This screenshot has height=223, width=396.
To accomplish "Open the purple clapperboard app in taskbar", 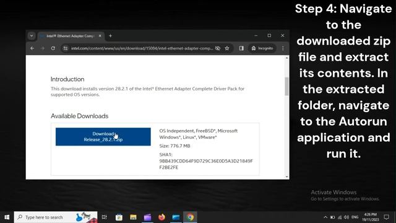I will pyautogui.click(x=147, y=217).
